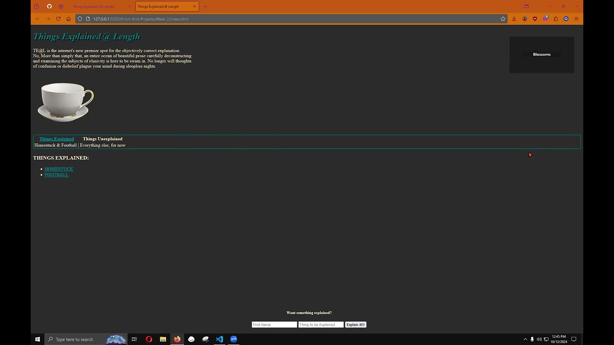Open the Windows Start menu
The height and width of the screenshot is (345, 614).
pyautogui.click(x=37, y=339)
